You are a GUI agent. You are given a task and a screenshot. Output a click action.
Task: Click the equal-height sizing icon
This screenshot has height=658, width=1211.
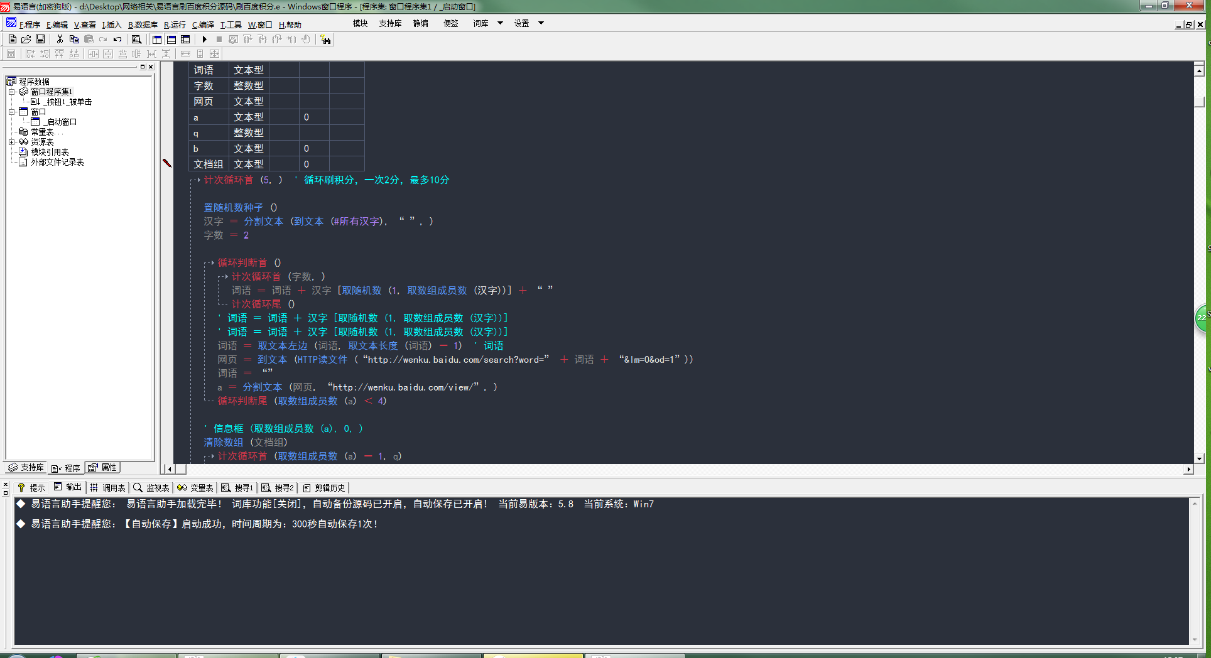click(x=200, y=53)
